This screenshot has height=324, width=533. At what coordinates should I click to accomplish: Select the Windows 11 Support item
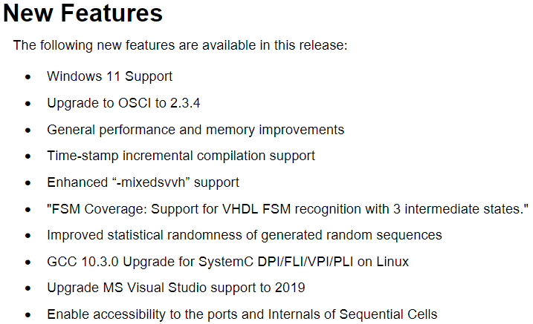(x=109, y=76)
